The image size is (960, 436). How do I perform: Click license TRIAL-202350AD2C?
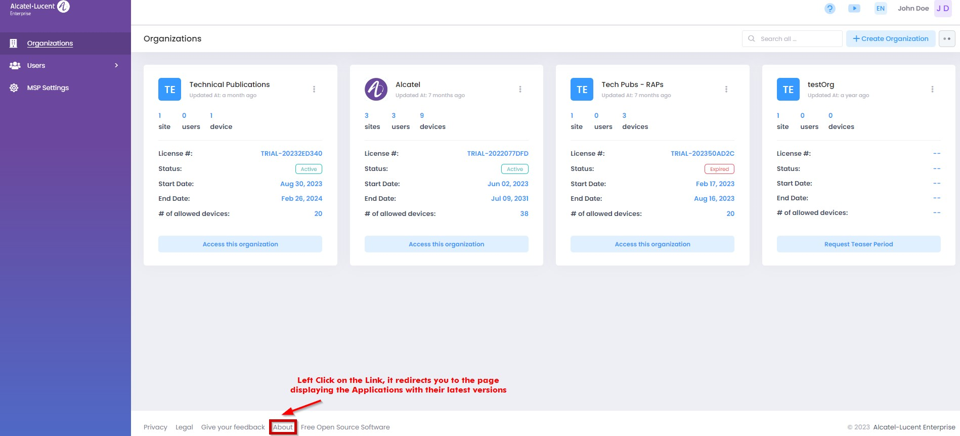coord(703,154)
